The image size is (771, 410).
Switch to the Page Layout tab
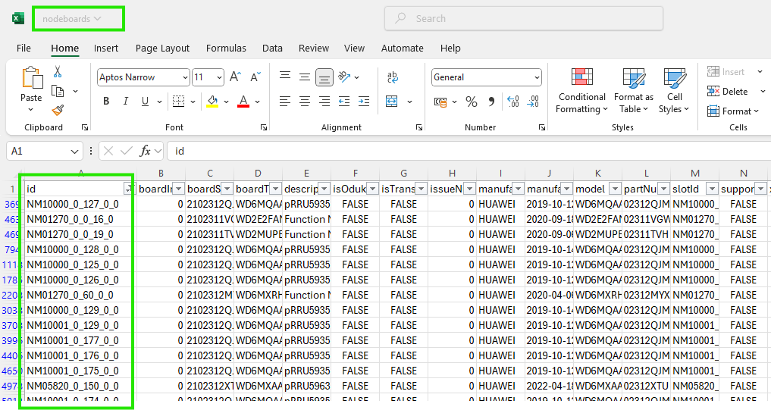[162, 48]
